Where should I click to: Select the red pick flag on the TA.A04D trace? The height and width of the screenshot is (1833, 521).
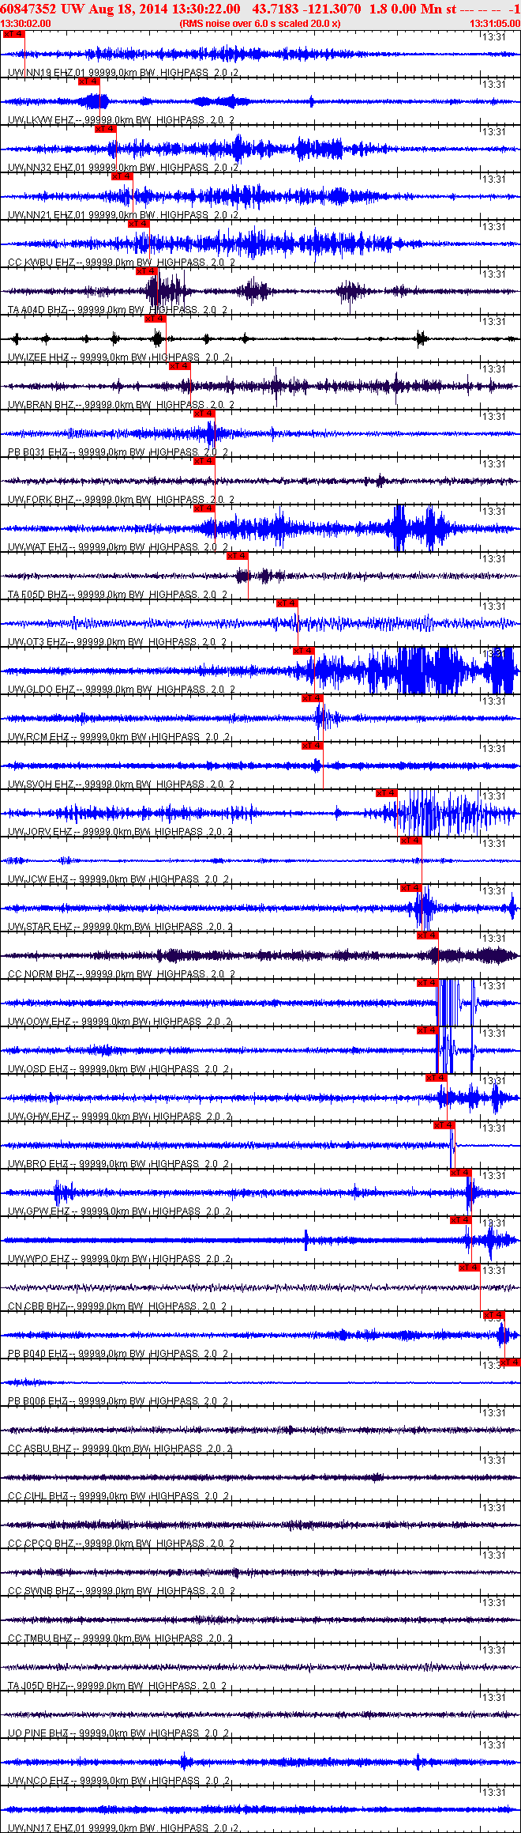(x=147, y=271)
